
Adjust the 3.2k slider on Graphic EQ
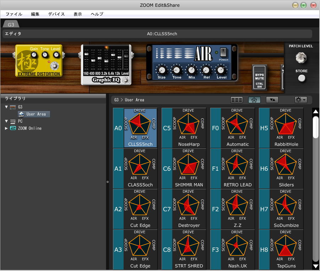(x=106, y=61)
